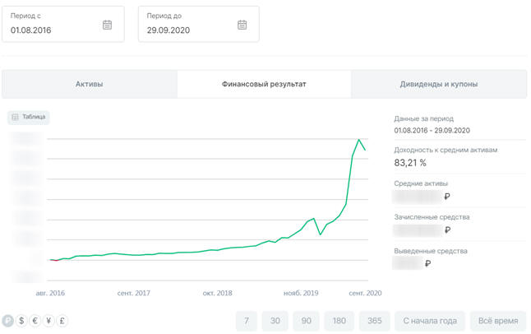Choose the 180 days range
Viewport: 531px width, 334px height.
tap(339, 321)
